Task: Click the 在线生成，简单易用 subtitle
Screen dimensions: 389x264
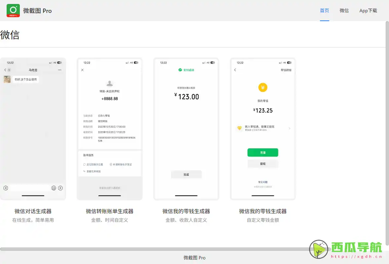Action: [33, 220]
